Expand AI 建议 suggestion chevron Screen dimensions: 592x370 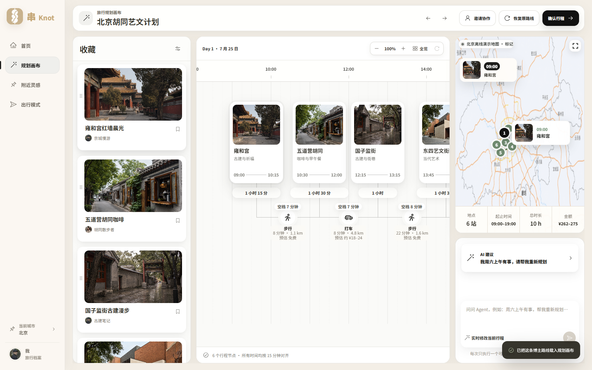click(571, 258)
